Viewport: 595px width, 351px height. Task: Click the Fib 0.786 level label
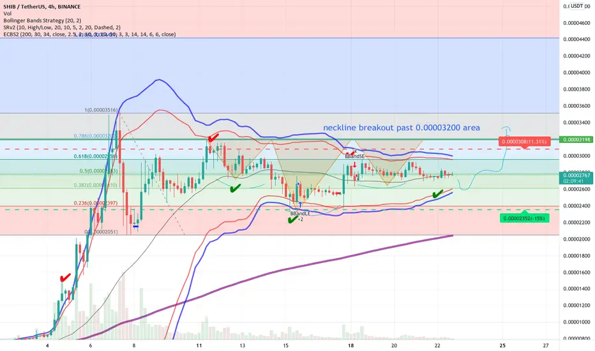[96, 136]
